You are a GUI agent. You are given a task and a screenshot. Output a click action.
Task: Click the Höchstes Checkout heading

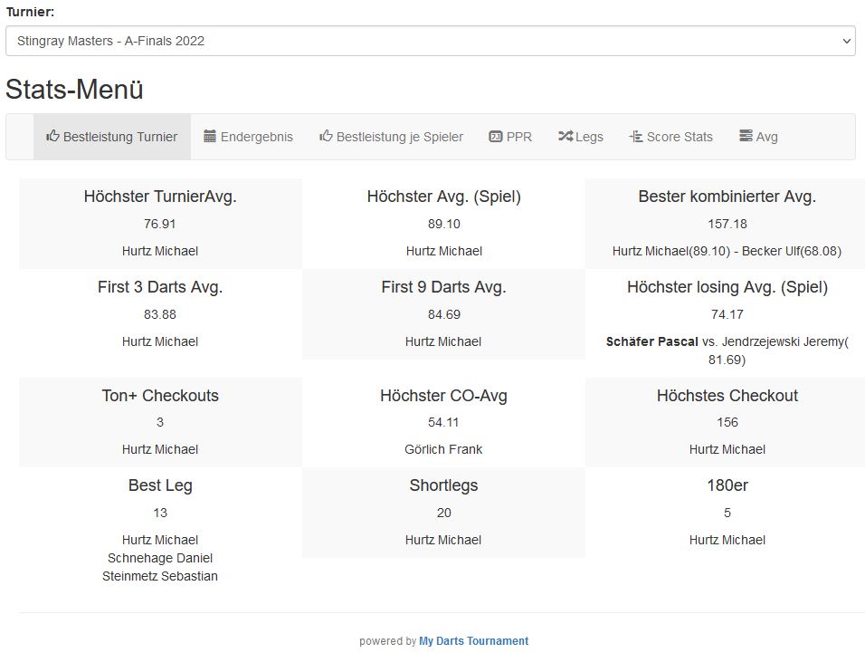pos(727,396)
